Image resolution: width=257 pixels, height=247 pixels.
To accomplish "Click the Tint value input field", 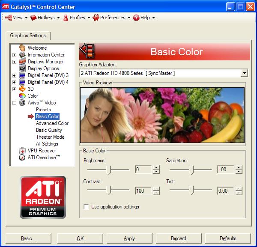I will pos(226,191).
